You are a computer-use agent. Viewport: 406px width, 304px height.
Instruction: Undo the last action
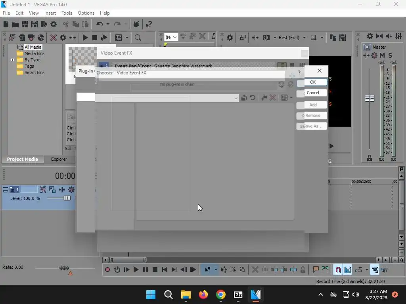click(100, 24)
